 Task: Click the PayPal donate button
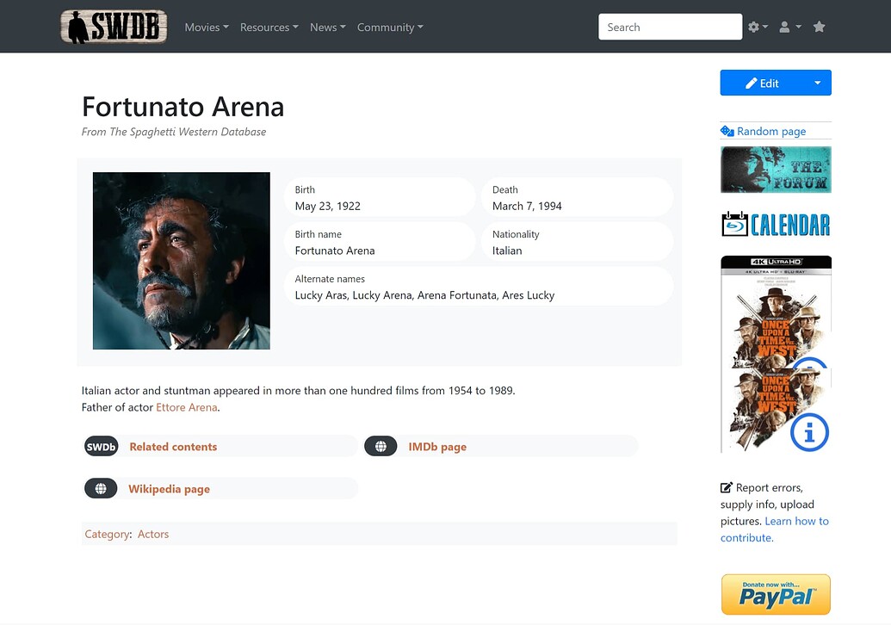click(775, 594)
